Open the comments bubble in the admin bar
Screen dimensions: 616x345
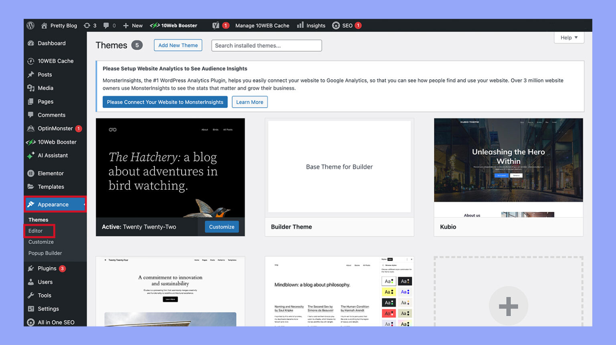pyautogui.click(x=106, y=25)
